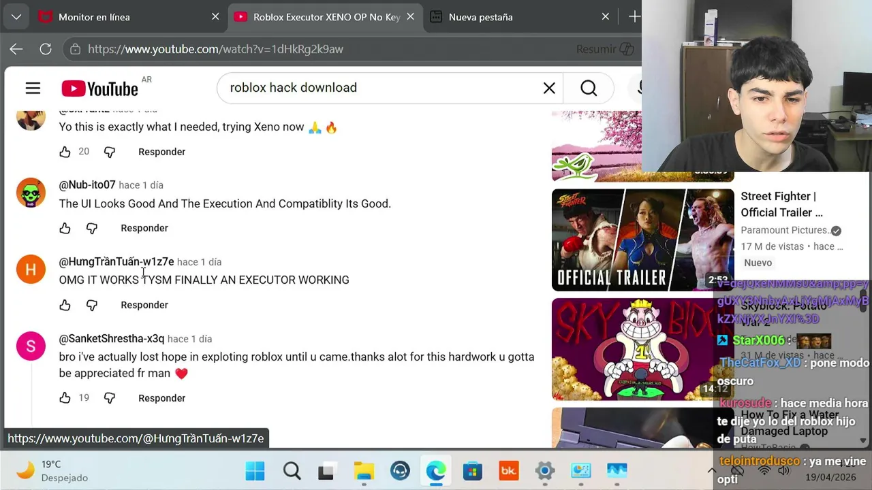The image size is (872, 490).
Task: Dislike the 'OMG IT WORKS' comment
Action: [92, 305]
